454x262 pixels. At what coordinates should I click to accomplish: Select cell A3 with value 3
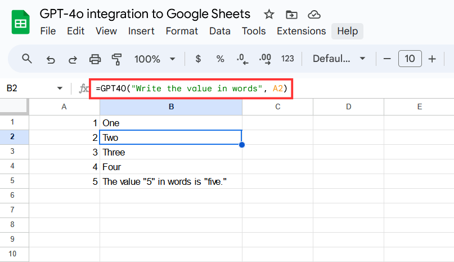pyautogui.click(x=64, y=152)
